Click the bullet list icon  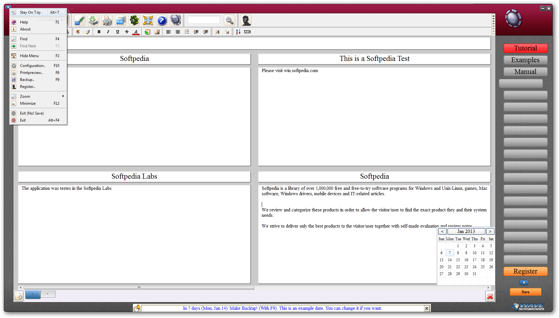tap(187, 32)
